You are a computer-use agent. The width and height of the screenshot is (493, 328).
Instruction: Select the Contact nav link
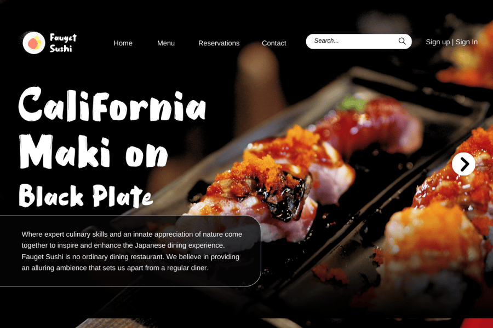point(274,43)
